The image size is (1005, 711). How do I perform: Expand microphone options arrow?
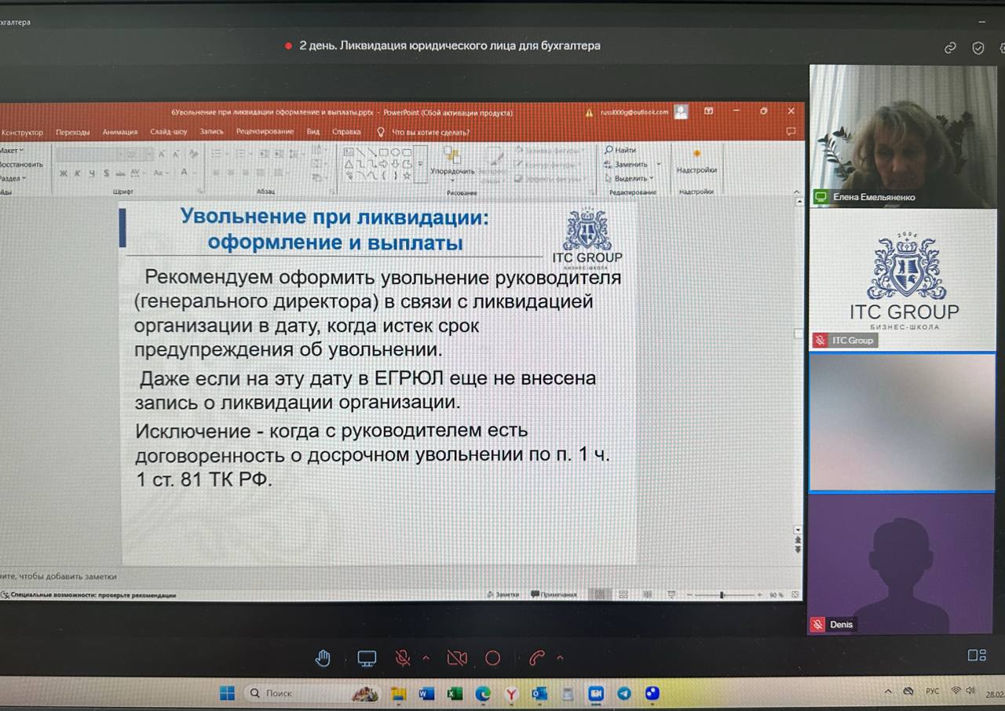click(x=426, y=658)
